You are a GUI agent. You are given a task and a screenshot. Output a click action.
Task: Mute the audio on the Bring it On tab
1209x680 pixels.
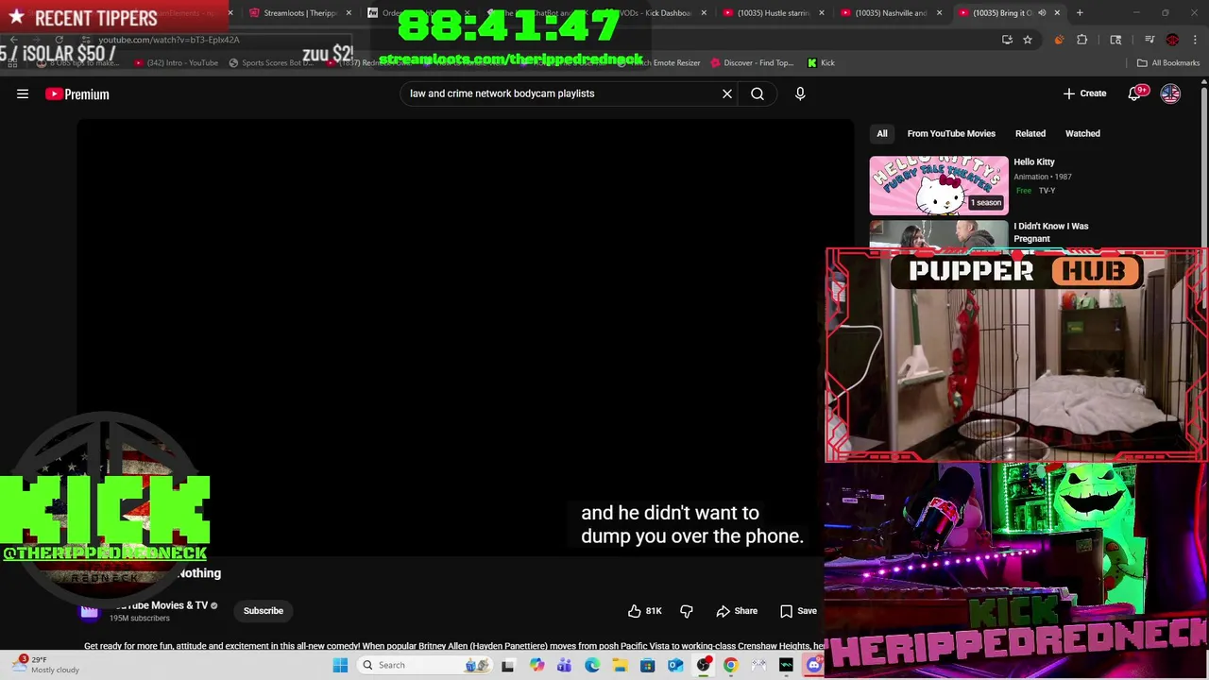1042,13
